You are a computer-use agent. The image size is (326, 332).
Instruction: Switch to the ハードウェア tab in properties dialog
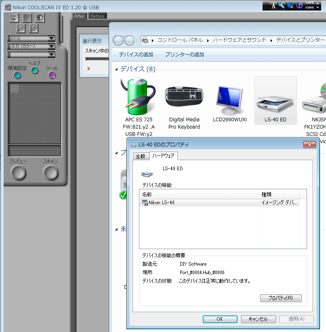(x=164, y=156)
